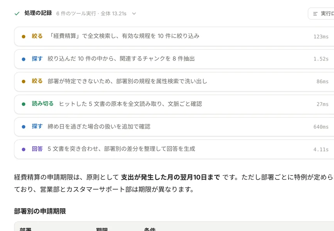
Task: Click the blue dot of the 締め日 step
Action: [24, 127]
